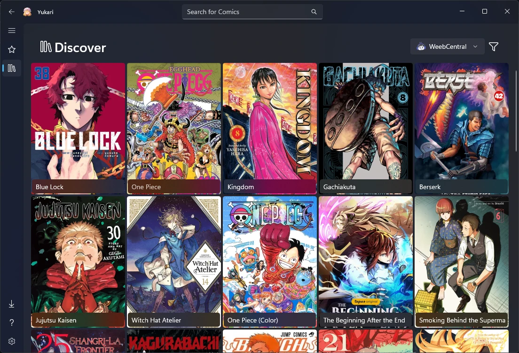Image resolution: width=519 pixels, height=353 pixels.
Task: Open the Blue Lock comic cover
Action: click(x=78, y=129)
